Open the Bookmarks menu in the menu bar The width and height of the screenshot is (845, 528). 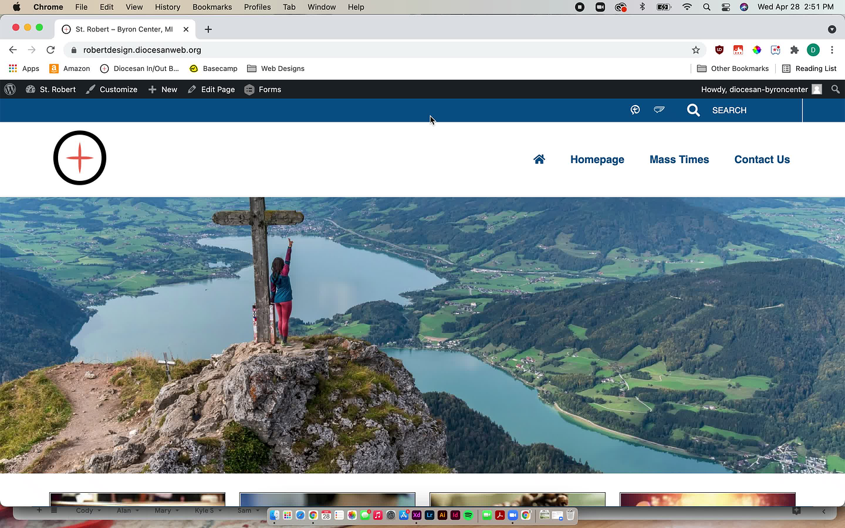[x=212, y=7]
